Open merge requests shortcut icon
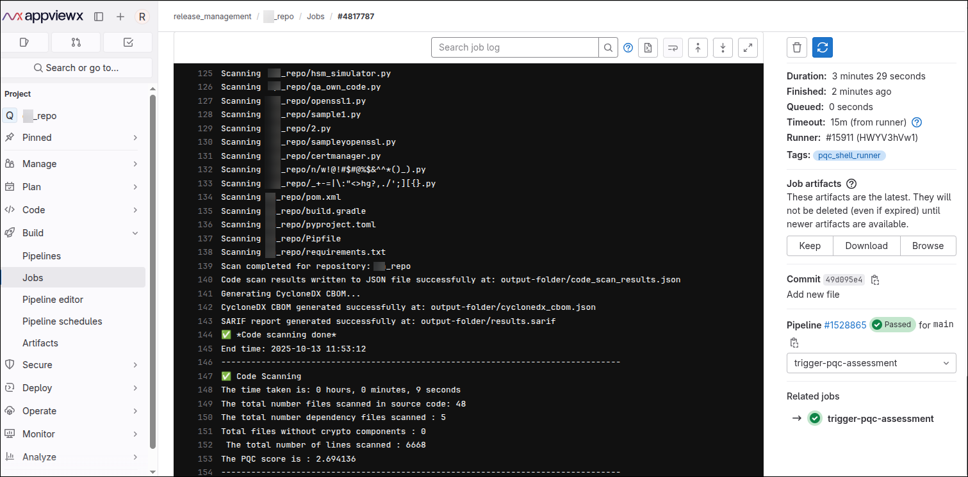 click(76, 42)
